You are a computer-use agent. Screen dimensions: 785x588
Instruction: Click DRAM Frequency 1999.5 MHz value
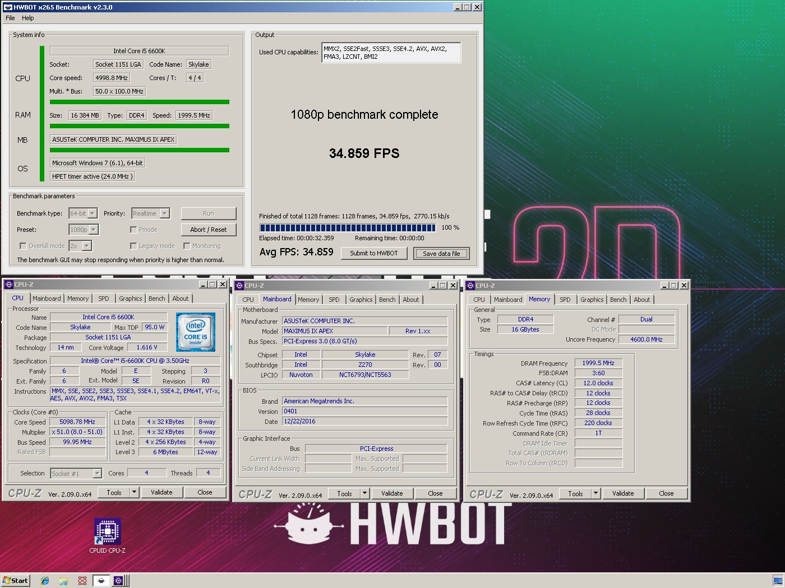click(x=598, y=363)
